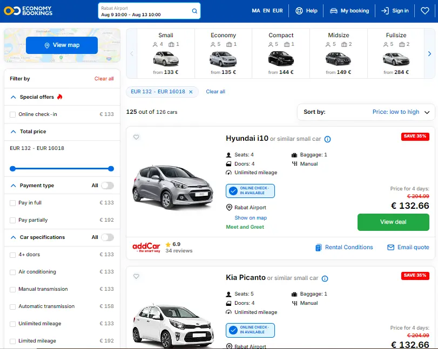Show next car categories with right arrow
Image resolution: width=438 pixels, height=349 pixels.
coord(429,53)
